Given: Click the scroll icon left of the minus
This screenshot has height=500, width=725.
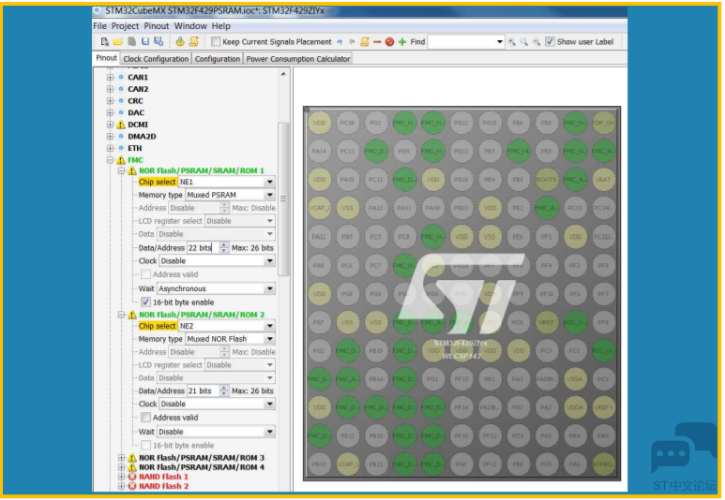Looking at the screenshot, I should point(365,42).
